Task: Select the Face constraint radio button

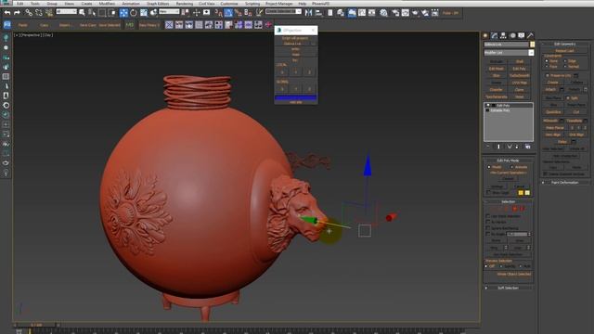Action: 547,67
